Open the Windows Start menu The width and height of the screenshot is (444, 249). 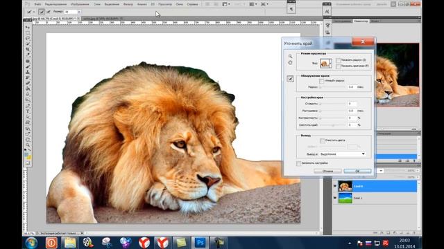[31, 243]
